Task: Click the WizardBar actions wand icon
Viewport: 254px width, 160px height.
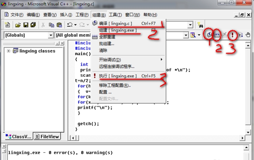Action: point(193,35)
